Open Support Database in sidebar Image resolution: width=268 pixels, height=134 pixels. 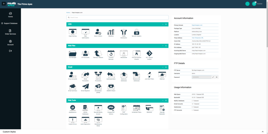tap(9, 23)
